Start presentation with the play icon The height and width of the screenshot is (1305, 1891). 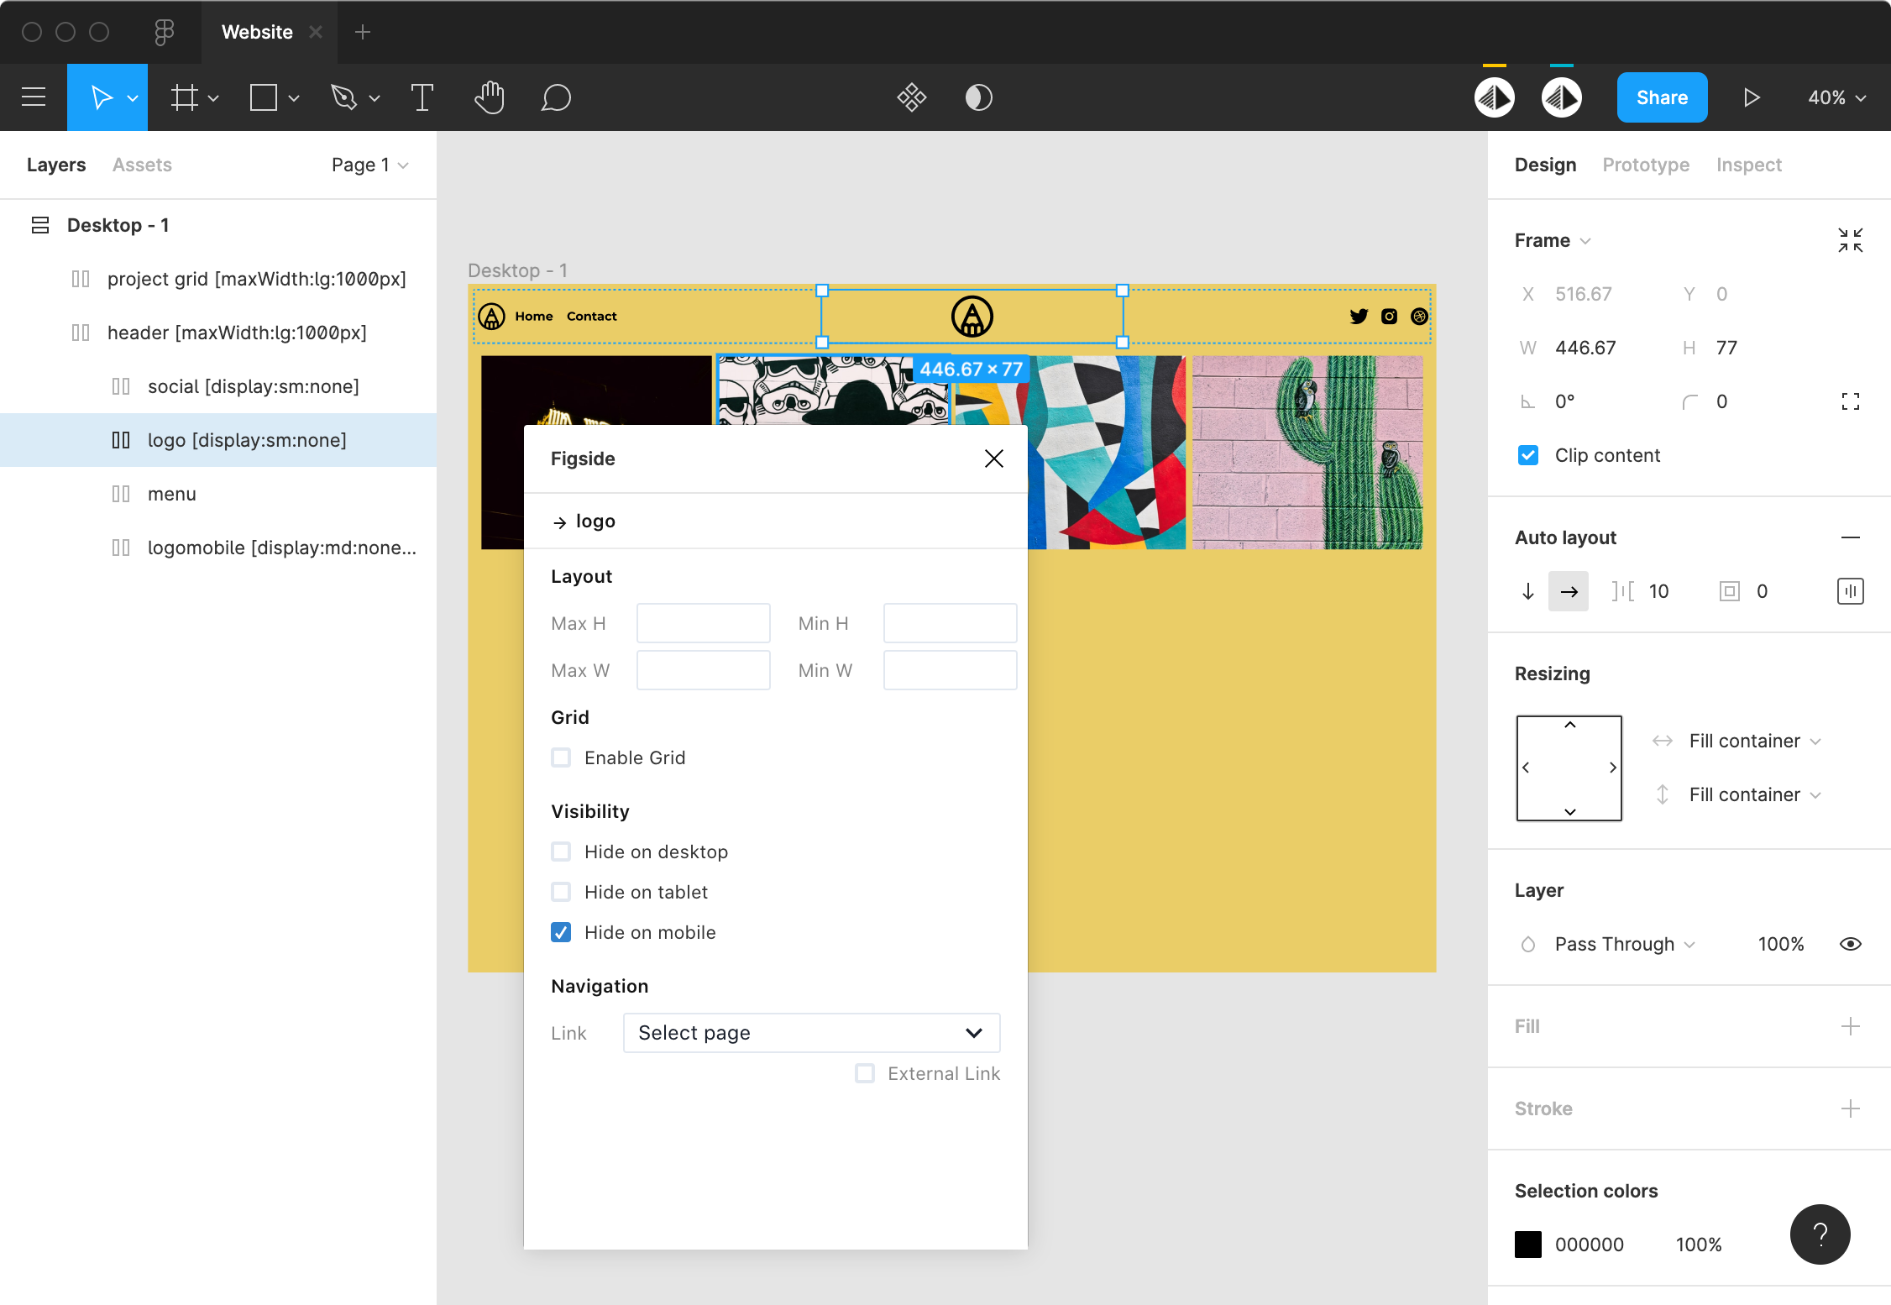pos(1752,97)
